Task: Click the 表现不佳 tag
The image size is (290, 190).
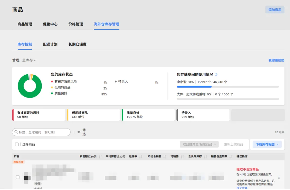Action: [19, 162]
